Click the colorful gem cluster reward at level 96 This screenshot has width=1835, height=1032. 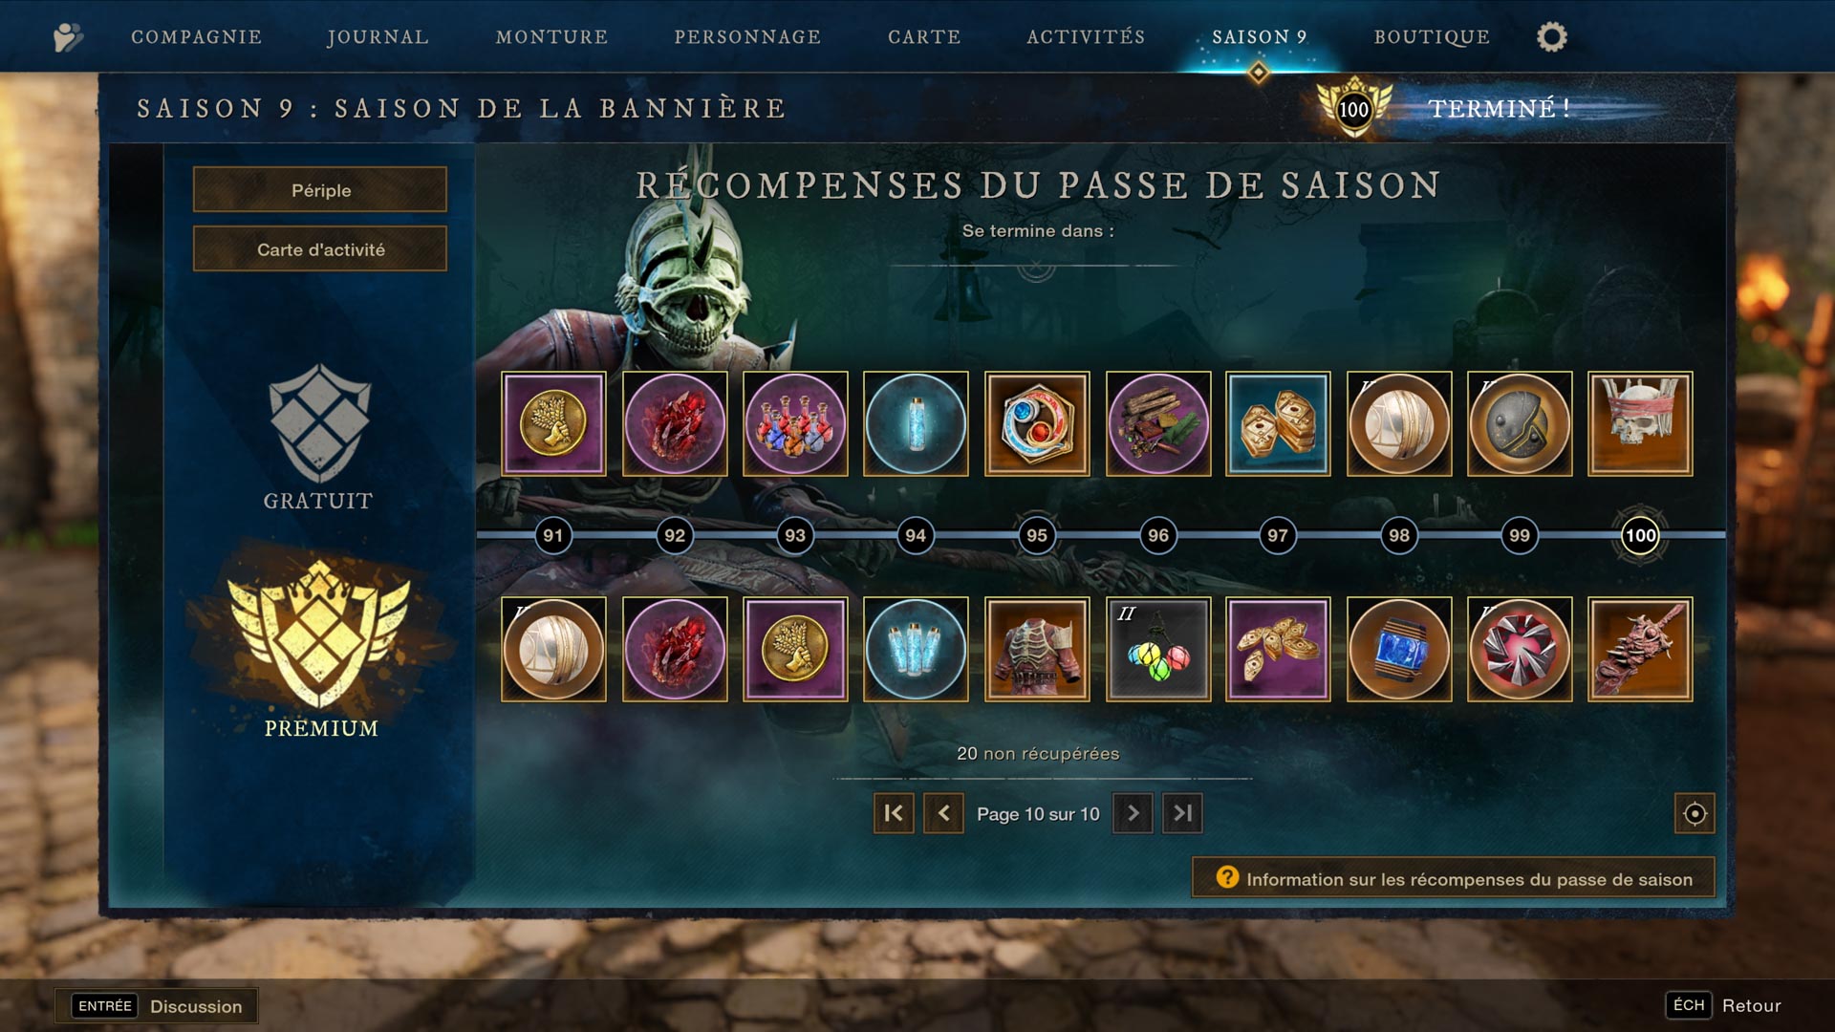[x=1158, y=650]
